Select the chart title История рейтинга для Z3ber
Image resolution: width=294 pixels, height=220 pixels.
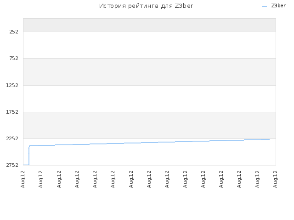[146, 6]
